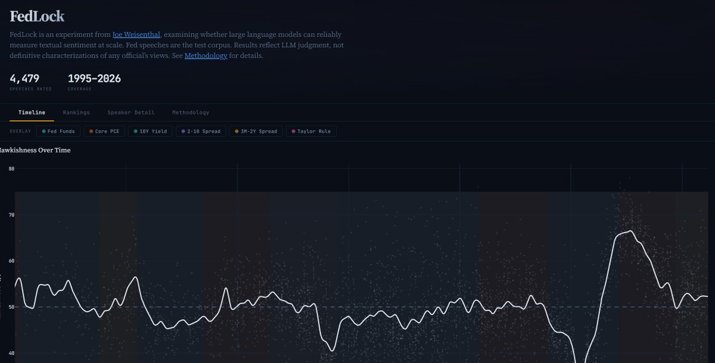This screenshot has height=363, width=715.
Task: Click the 80 y-axis label
Action: (11, 168)
